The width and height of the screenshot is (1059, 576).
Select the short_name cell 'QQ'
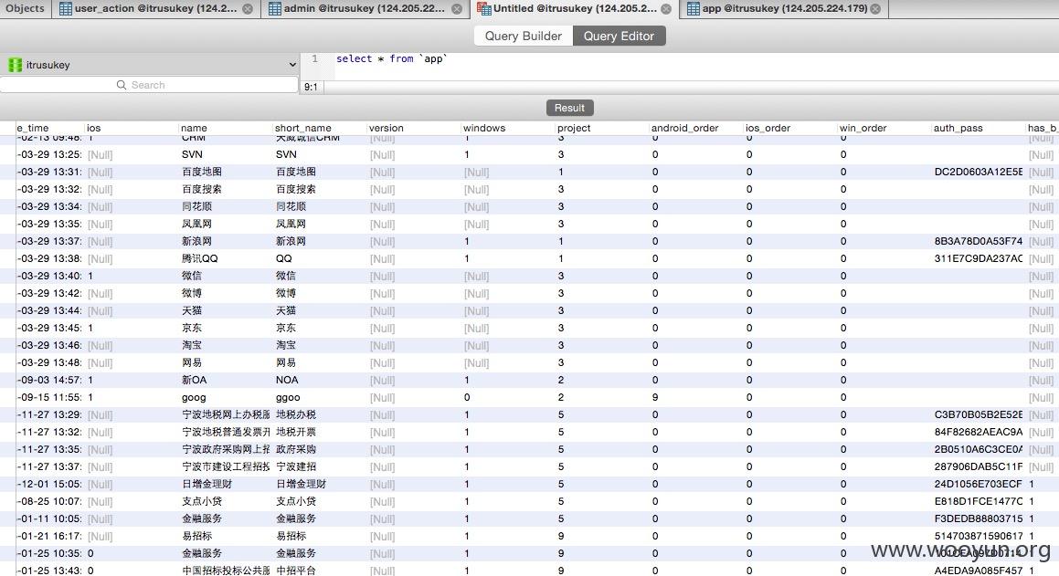(283, 259)
